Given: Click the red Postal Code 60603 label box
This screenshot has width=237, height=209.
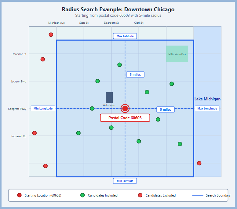Looking at the screenshot, I should (x=125, y=118).
